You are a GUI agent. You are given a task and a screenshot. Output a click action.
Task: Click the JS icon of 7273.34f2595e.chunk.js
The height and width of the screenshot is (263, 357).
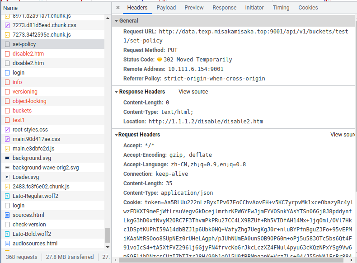click(x=7, y=35)
